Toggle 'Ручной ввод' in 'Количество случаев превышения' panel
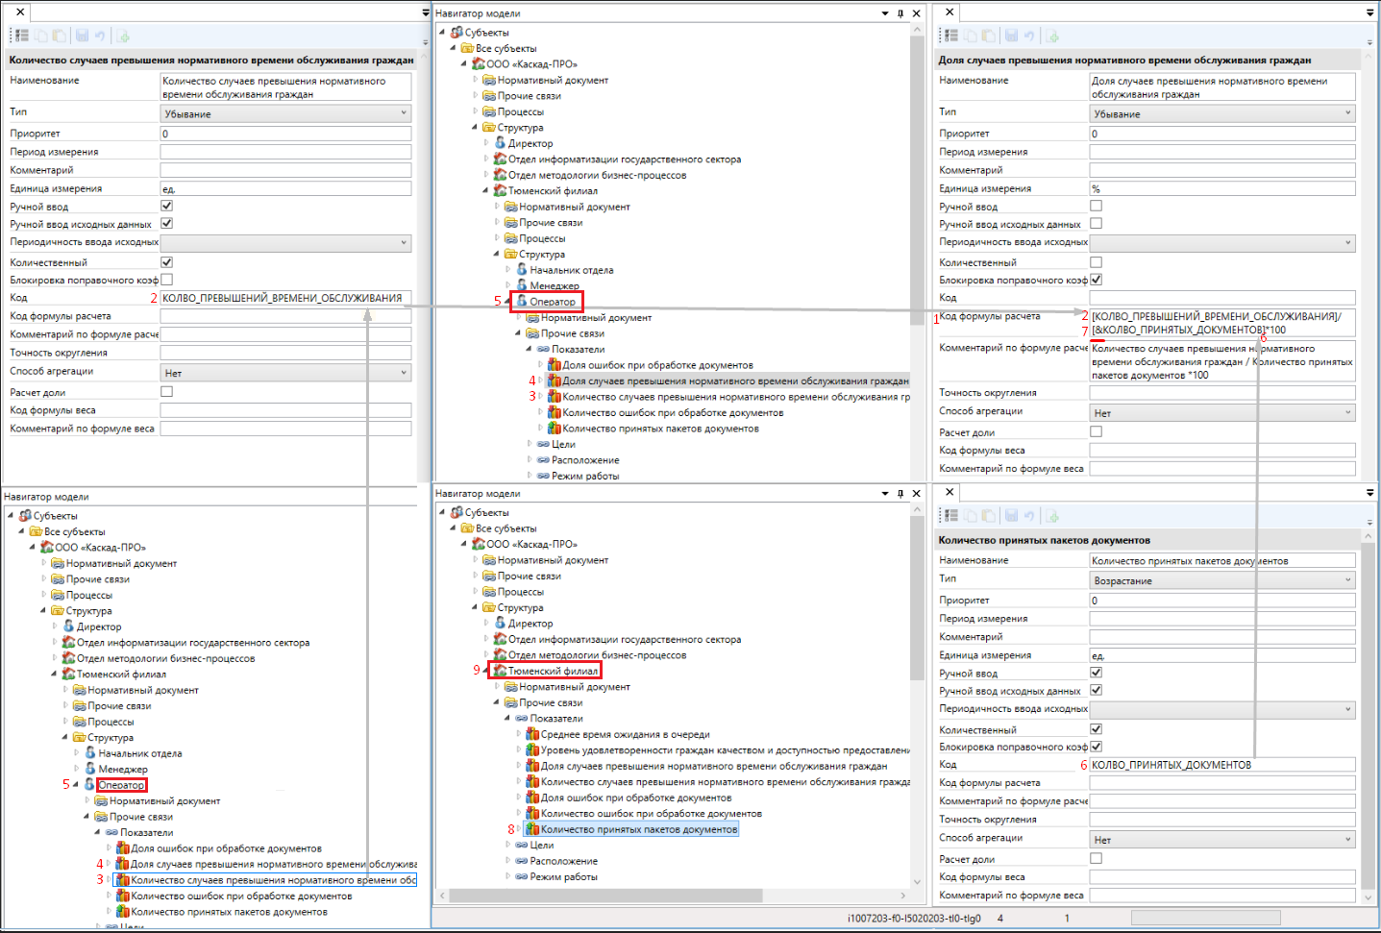 (x=167, y=206)
